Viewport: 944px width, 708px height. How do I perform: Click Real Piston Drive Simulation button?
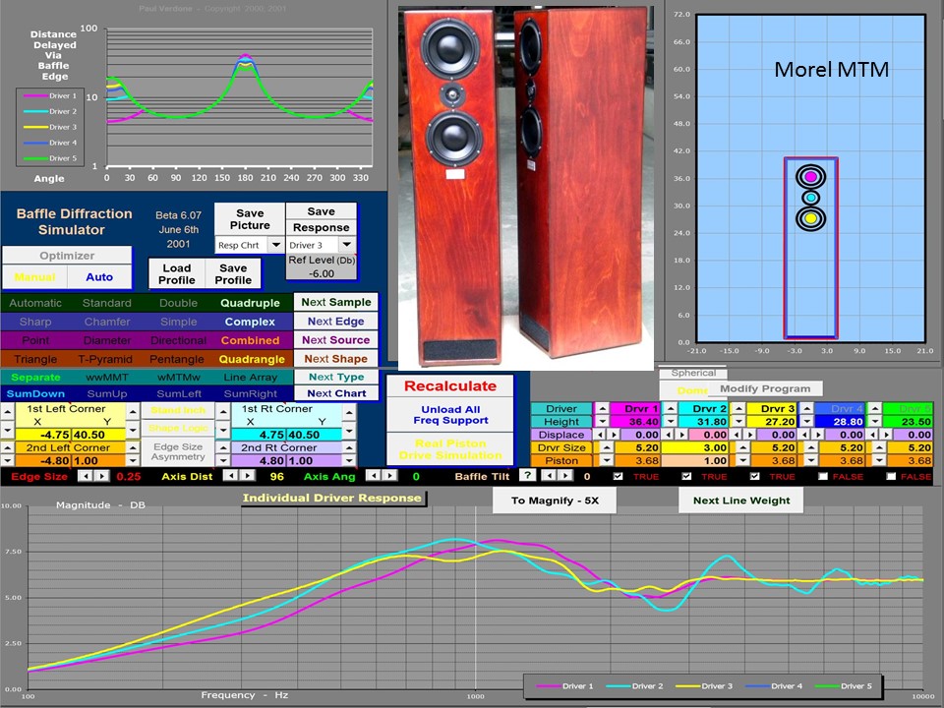click(x=450, y=449)
